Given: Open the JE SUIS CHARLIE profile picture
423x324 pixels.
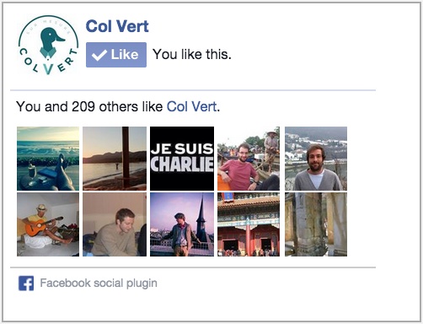Looking at the screenshot, I should click(x=182, y=159).
